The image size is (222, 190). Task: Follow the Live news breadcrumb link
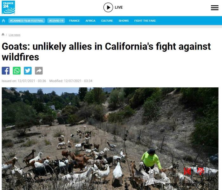[x=15, y=35]
